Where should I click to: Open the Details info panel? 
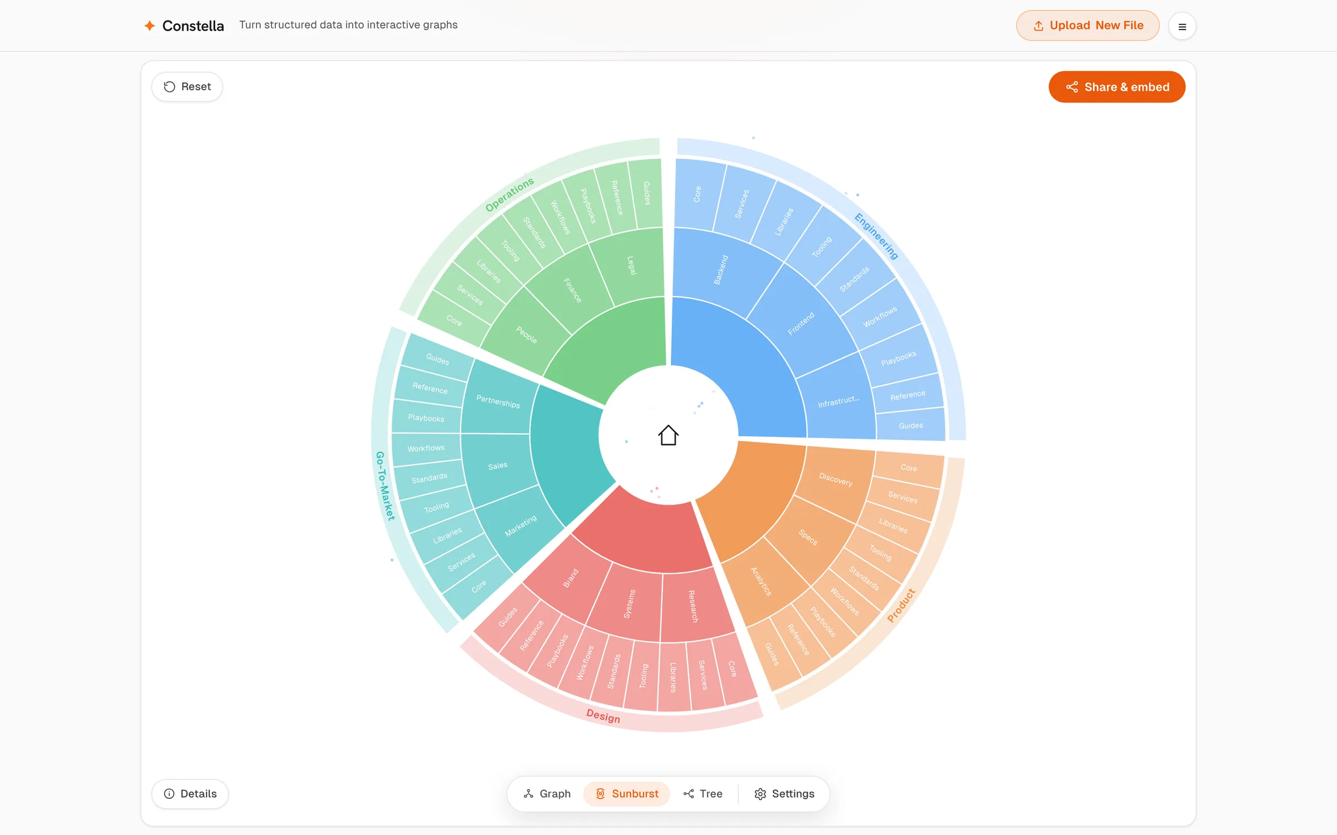190,794
